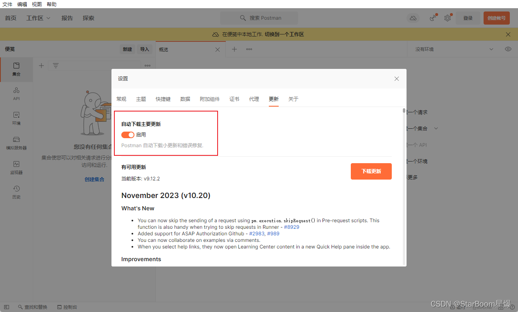Switch to the 常规 settings tab

pyautogui.click(x=121, y=99)
